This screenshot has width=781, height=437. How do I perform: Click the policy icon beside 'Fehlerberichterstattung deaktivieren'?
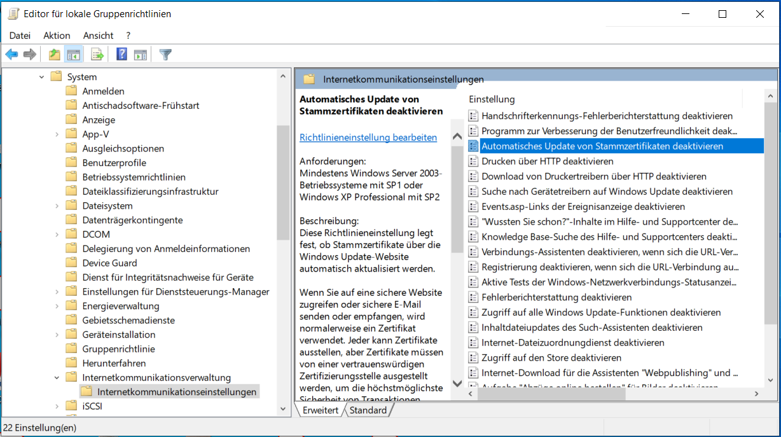coord(473,298)
